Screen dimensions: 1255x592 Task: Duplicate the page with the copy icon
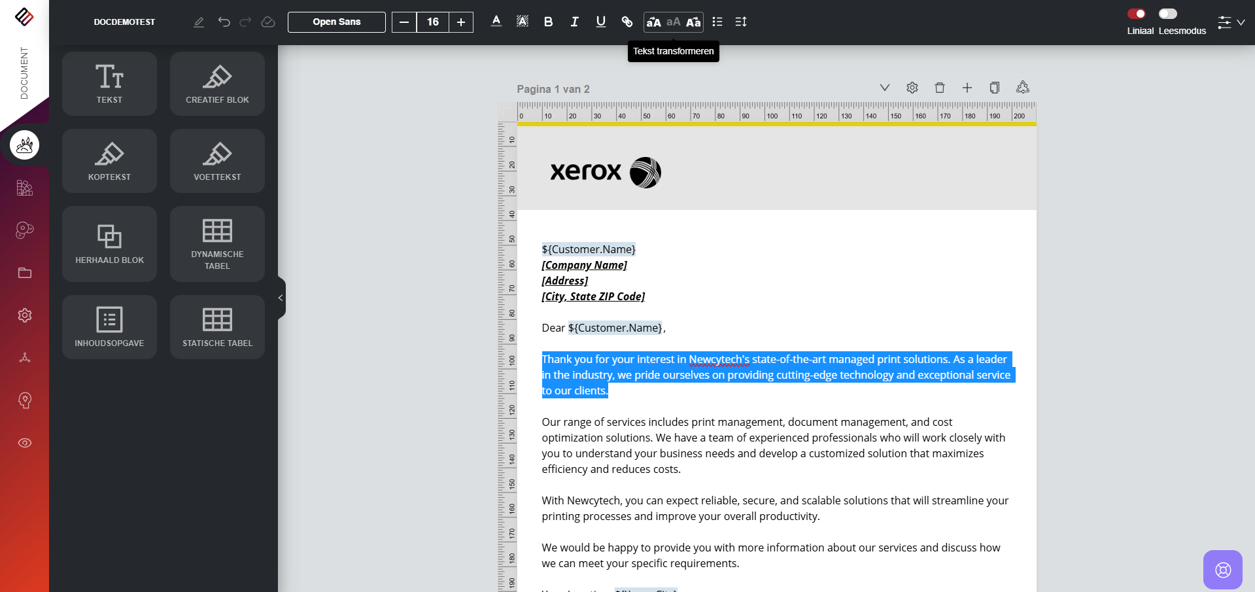994,88
